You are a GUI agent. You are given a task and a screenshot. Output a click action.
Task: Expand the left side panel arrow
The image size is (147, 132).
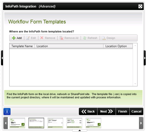[2, 58]
